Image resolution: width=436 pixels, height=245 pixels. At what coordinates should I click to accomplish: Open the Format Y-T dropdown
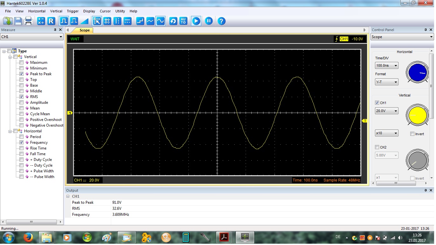(x=386, y=82)
